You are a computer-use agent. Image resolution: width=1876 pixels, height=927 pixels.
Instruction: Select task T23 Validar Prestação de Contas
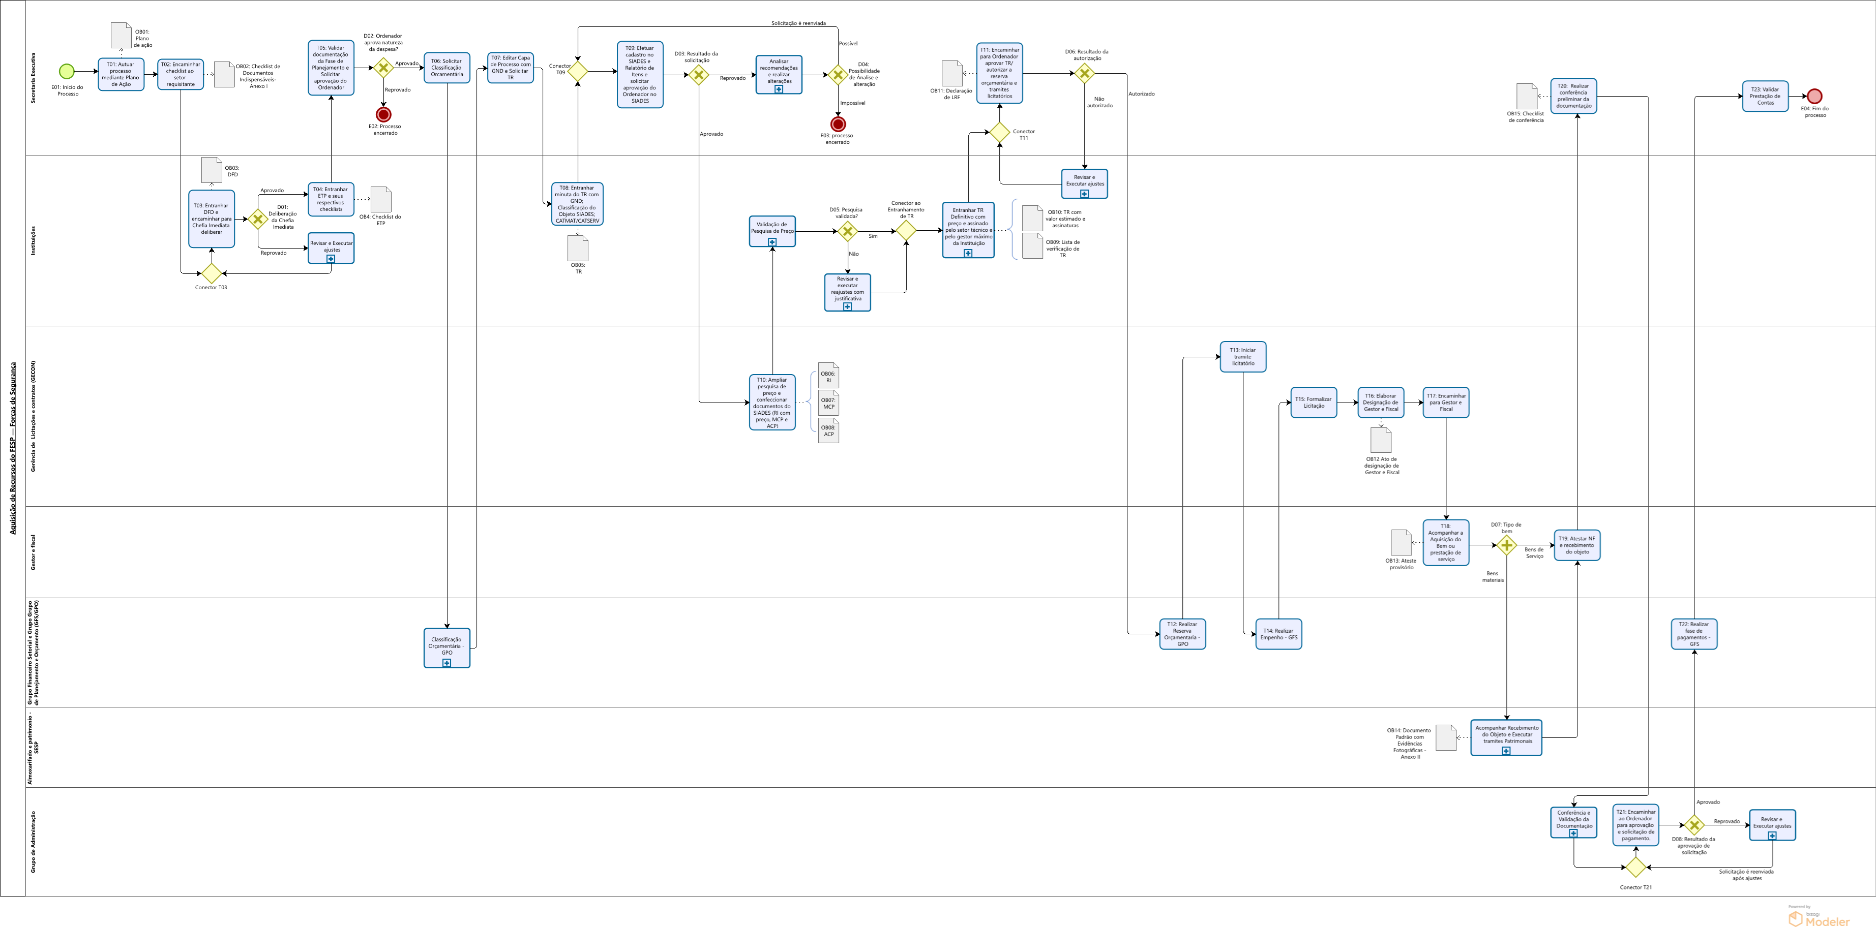(x=1765, y=96)
